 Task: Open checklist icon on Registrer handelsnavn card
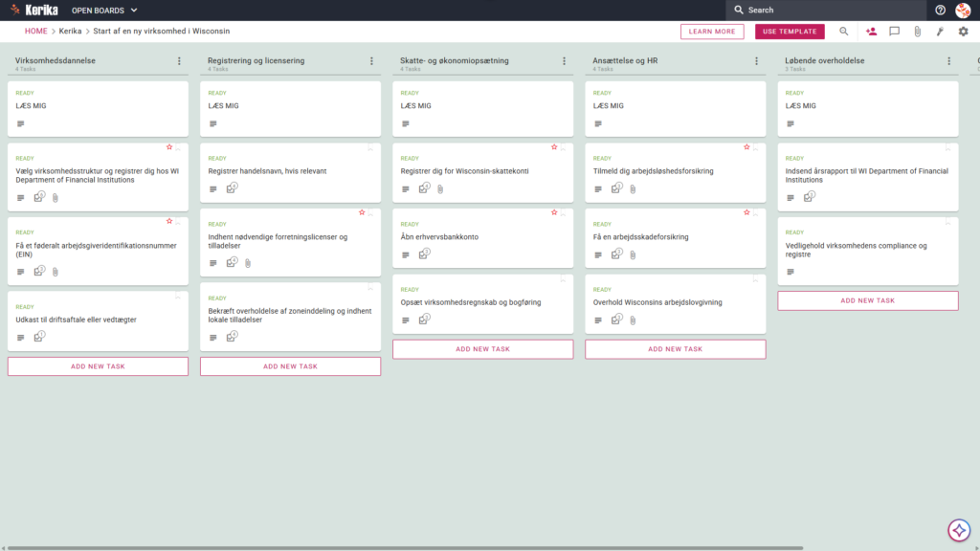point(232,188)
